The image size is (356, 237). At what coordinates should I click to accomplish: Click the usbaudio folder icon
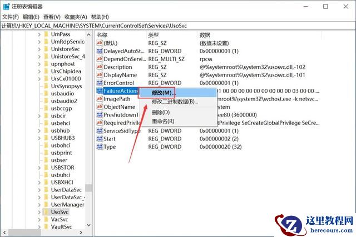point(46,94)
